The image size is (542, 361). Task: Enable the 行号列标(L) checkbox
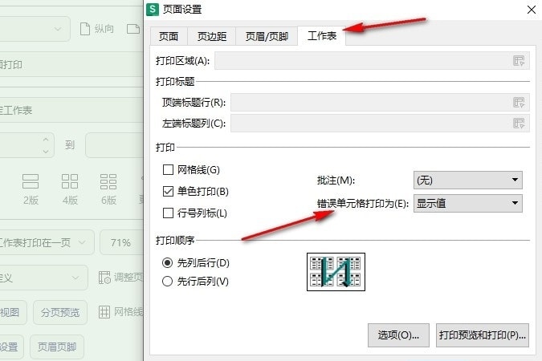pos(168,213)
